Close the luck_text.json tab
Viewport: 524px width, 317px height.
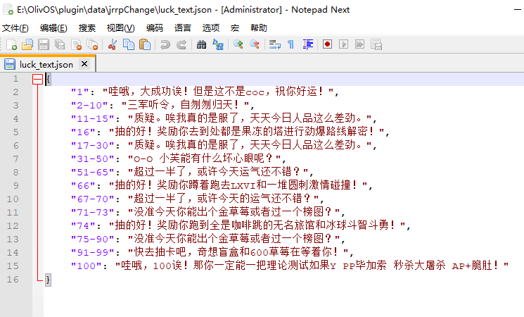click(84, 64)
